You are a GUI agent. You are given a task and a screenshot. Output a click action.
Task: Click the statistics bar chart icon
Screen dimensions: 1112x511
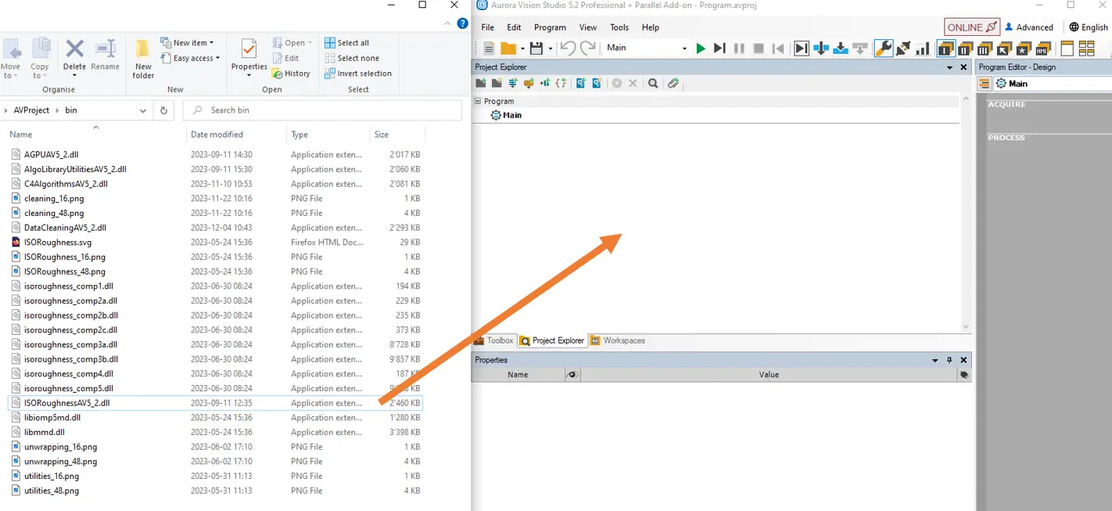pyautogui.click(x=923, y=49)
